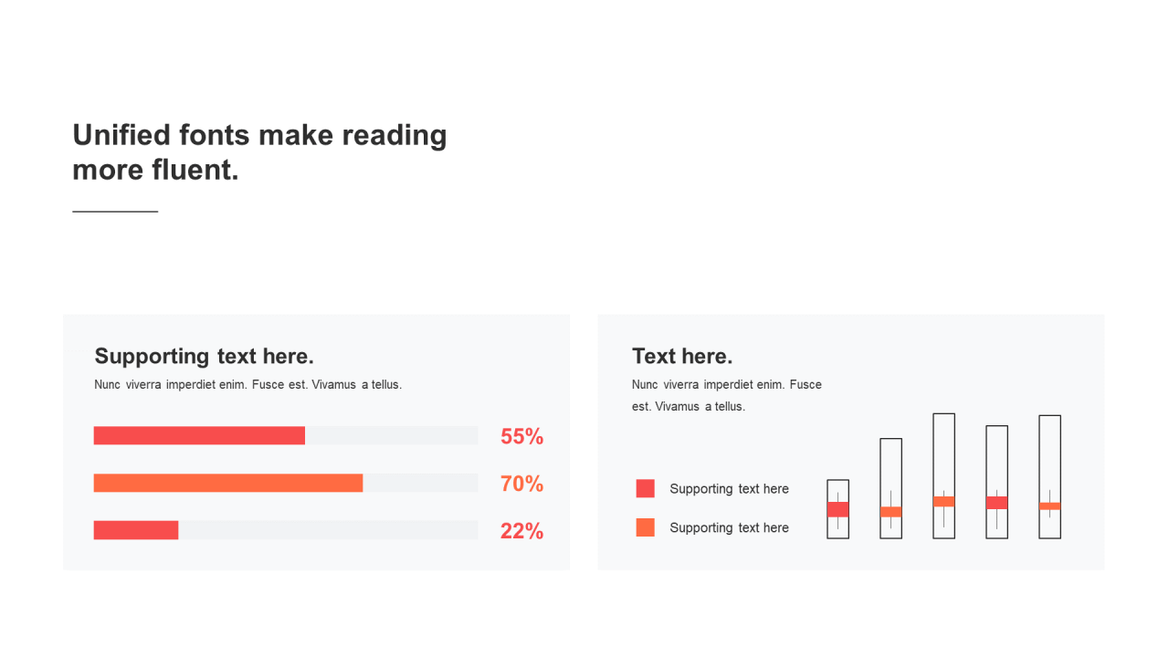Image resolution: width=1169 pixels, height=657 pixels.
Task: Click the slide title about unified fonts
Action: [x=260, y=151]
